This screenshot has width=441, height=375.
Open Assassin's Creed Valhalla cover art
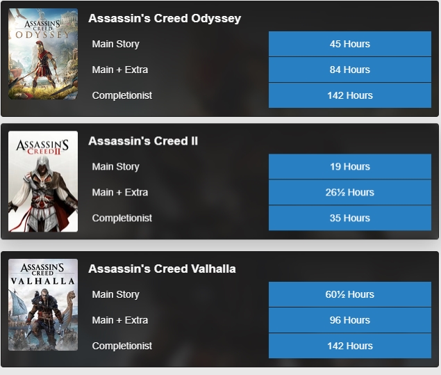(x=43, y=304)
